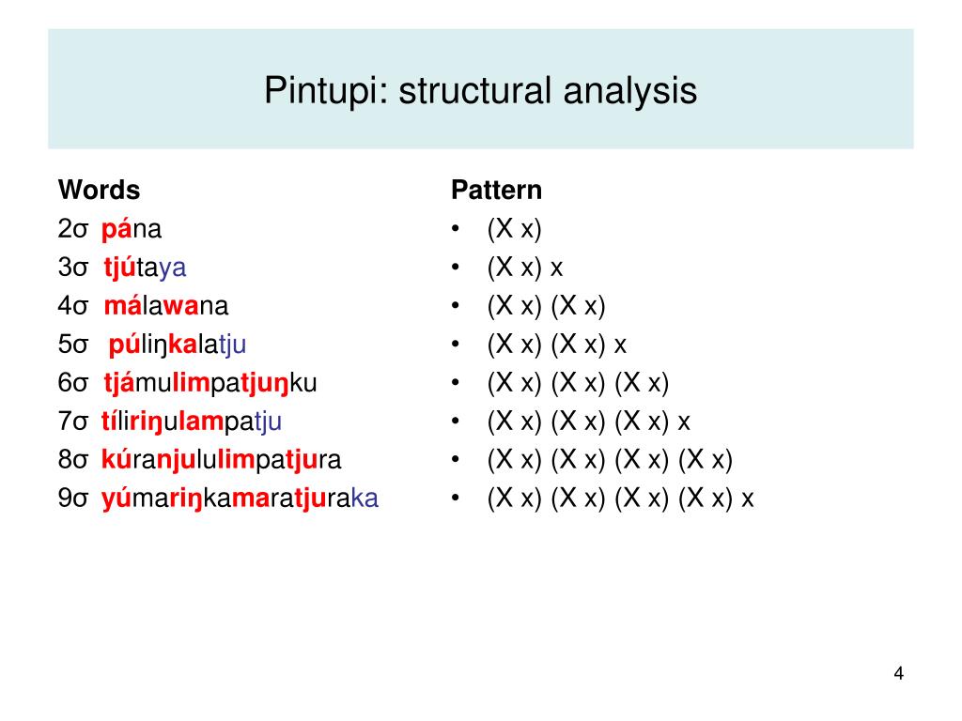The width and height of the screenshot is (962, 721).
Task: Click slide page number 4
Action: coord(899,673)
